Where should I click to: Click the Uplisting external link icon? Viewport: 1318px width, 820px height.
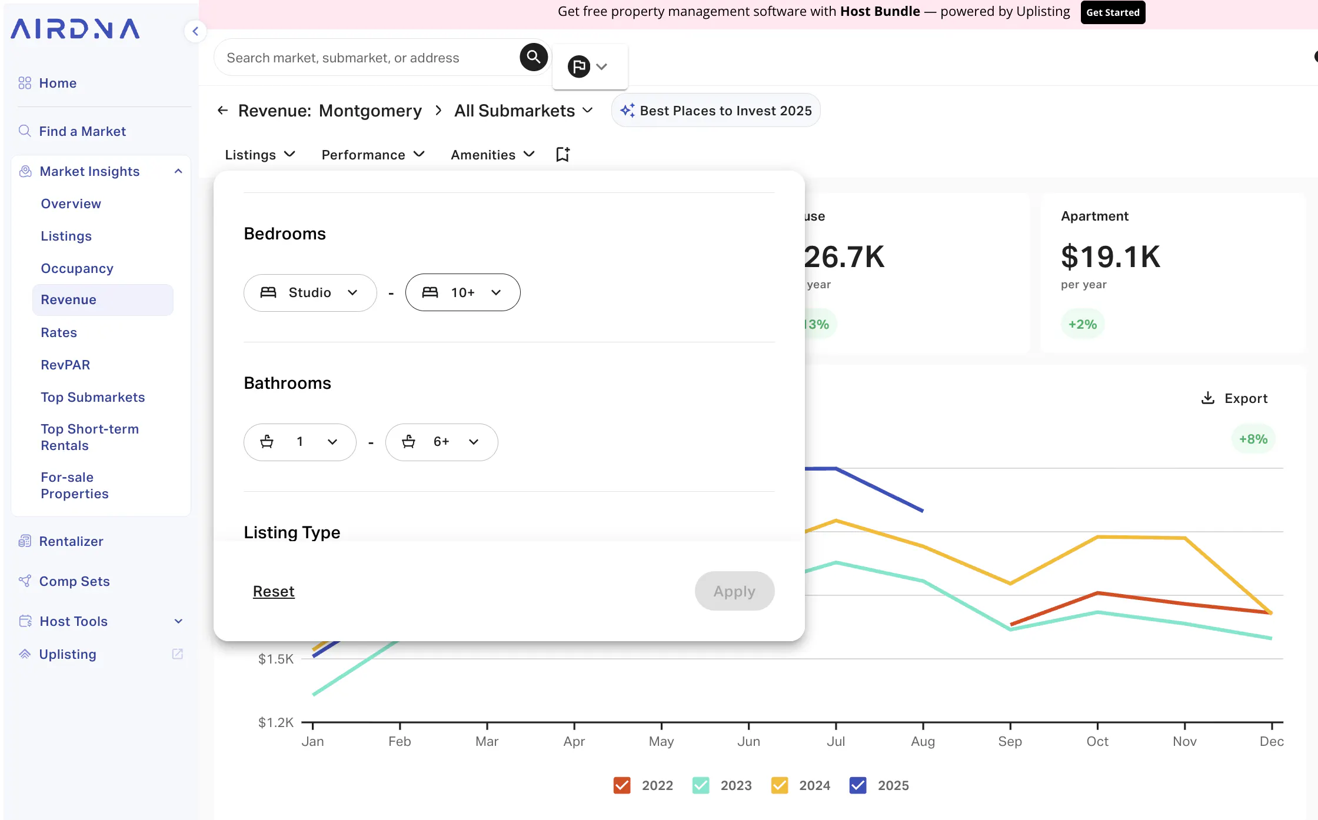click(177, 654)
